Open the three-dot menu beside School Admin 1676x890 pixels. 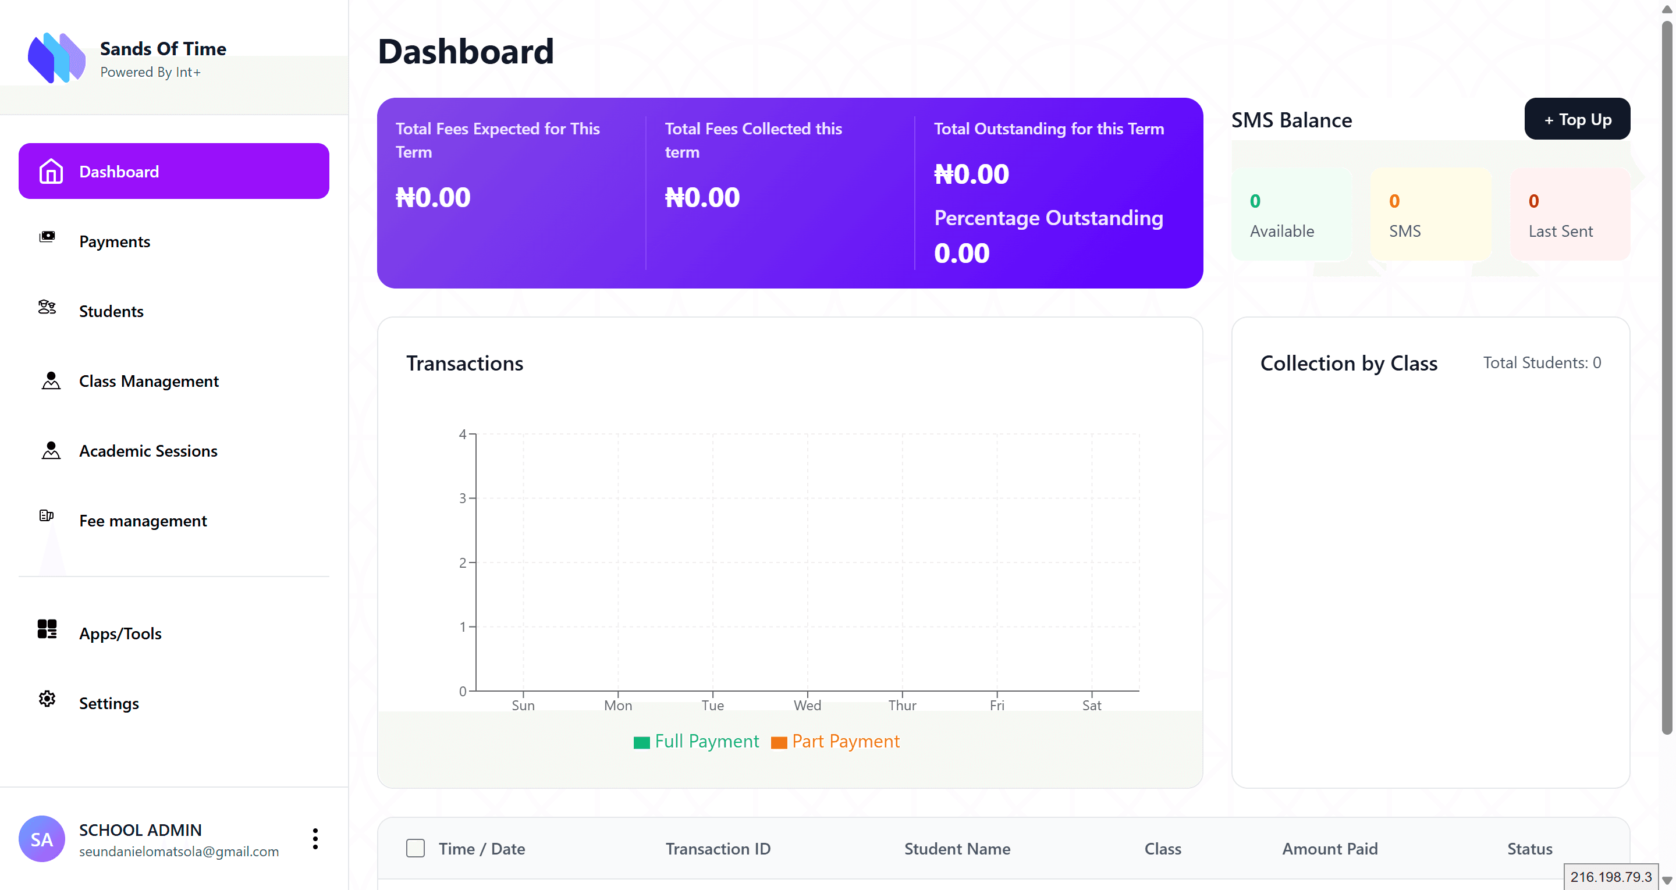click(315, 839)
